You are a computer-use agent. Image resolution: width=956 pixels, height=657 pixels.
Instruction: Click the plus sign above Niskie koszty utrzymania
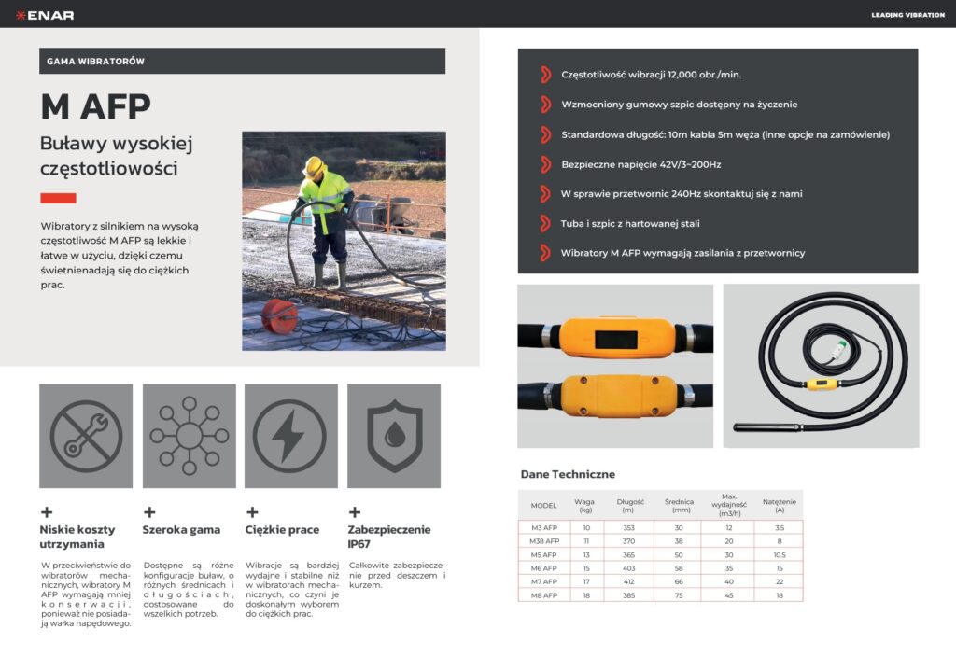pos(46,511)
